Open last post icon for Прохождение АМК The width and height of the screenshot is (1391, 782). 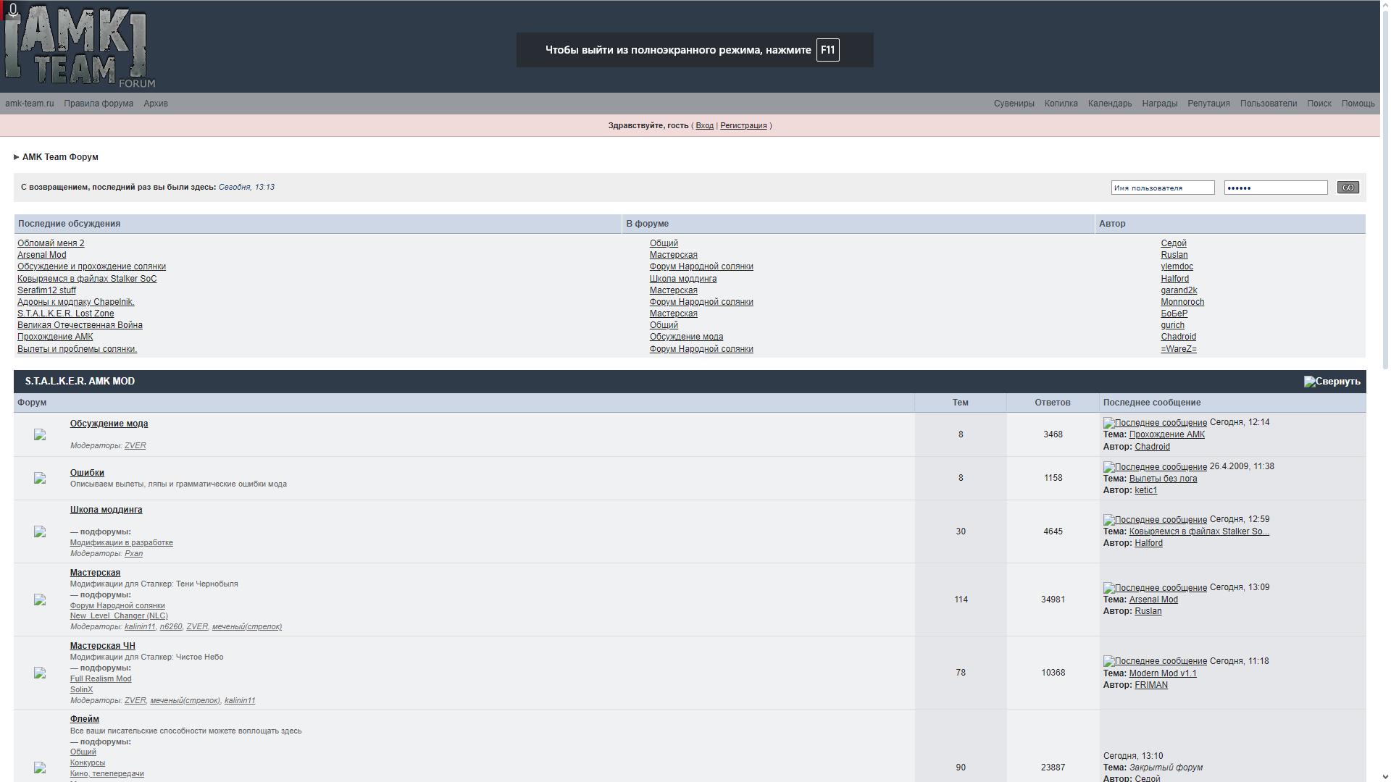tap(1155, 423)
